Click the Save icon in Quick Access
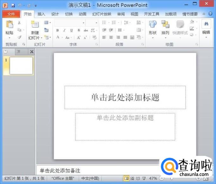Viewport: 216px width, 184px height. tap(13, 5)
